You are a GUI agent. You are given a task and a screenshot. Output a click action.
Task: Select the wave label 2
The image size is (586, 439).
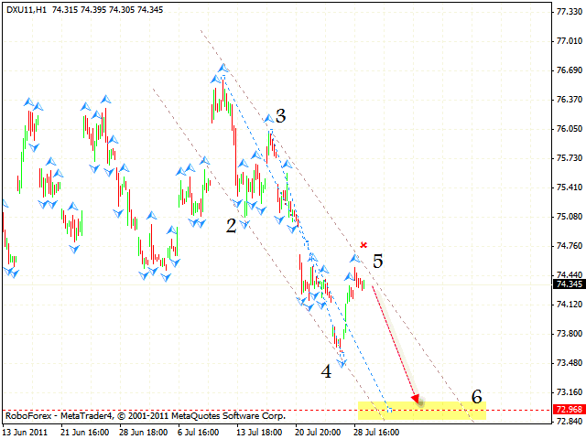pos(232,225)
